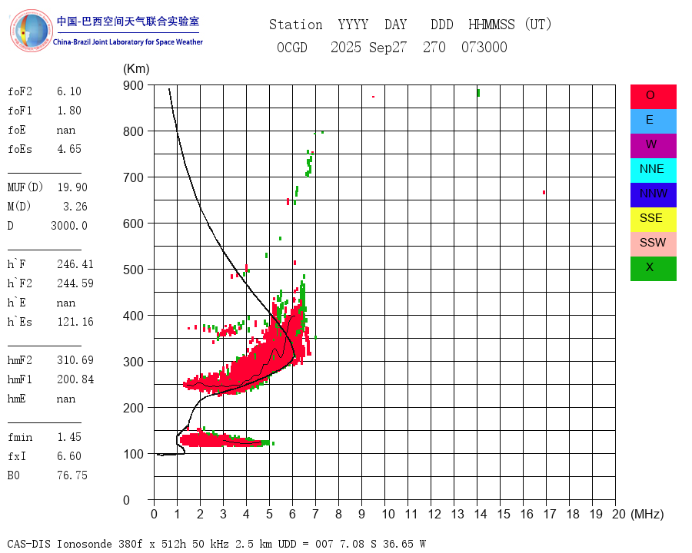The image size is (692, 553).
Task: Click the foE nan value
Action: pyautogui.click(x=66, y=130)
